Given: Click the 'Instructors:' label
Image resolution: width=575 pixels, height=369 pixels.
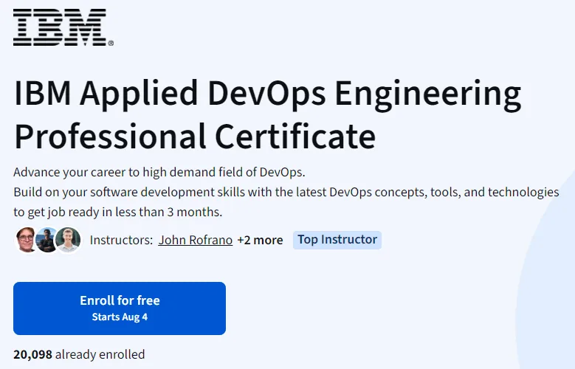Looking at the screenshot, I should coord(121,240).
